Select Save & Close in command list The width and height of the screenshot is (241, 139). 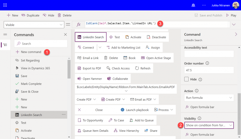coord(29,92)
